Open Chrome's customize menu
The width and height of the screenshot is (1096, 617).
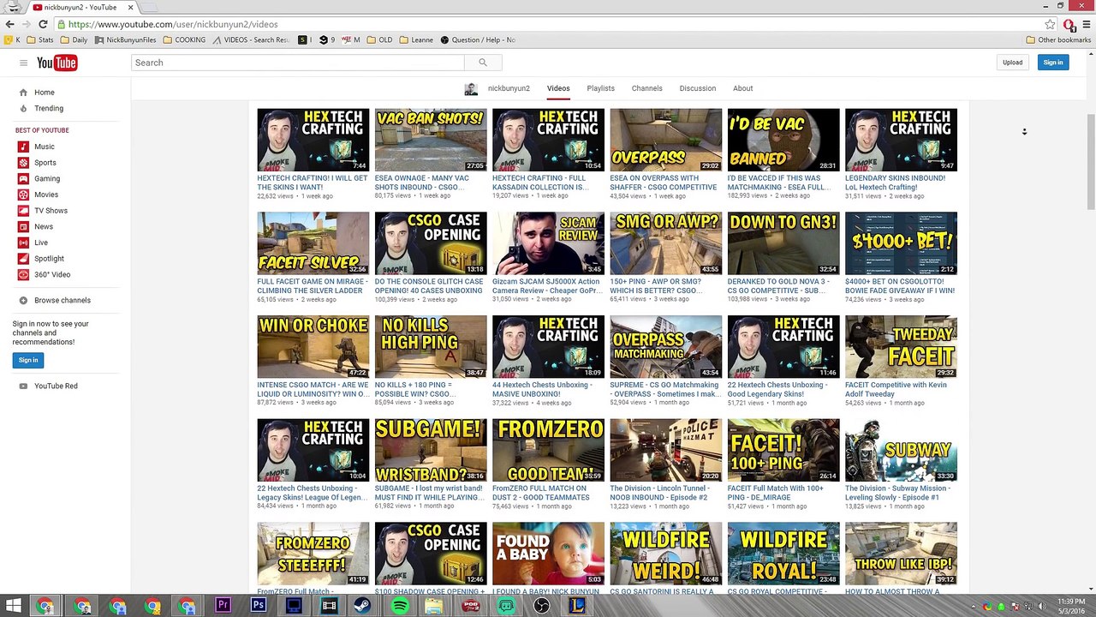1085,24
